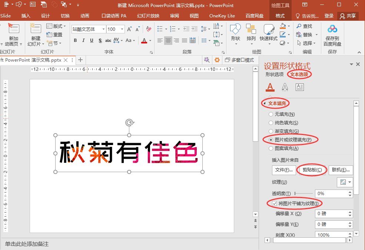Click Find (查找) magnifier
365x250 pixels.
[x=304, y=26]
